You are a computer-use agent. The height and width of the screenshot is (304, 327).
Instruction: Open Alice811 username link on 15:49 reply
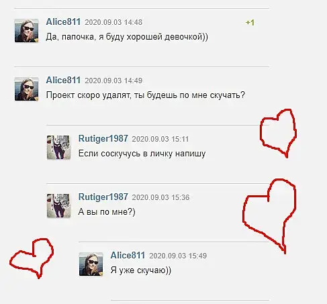click(x=128, y=256)
